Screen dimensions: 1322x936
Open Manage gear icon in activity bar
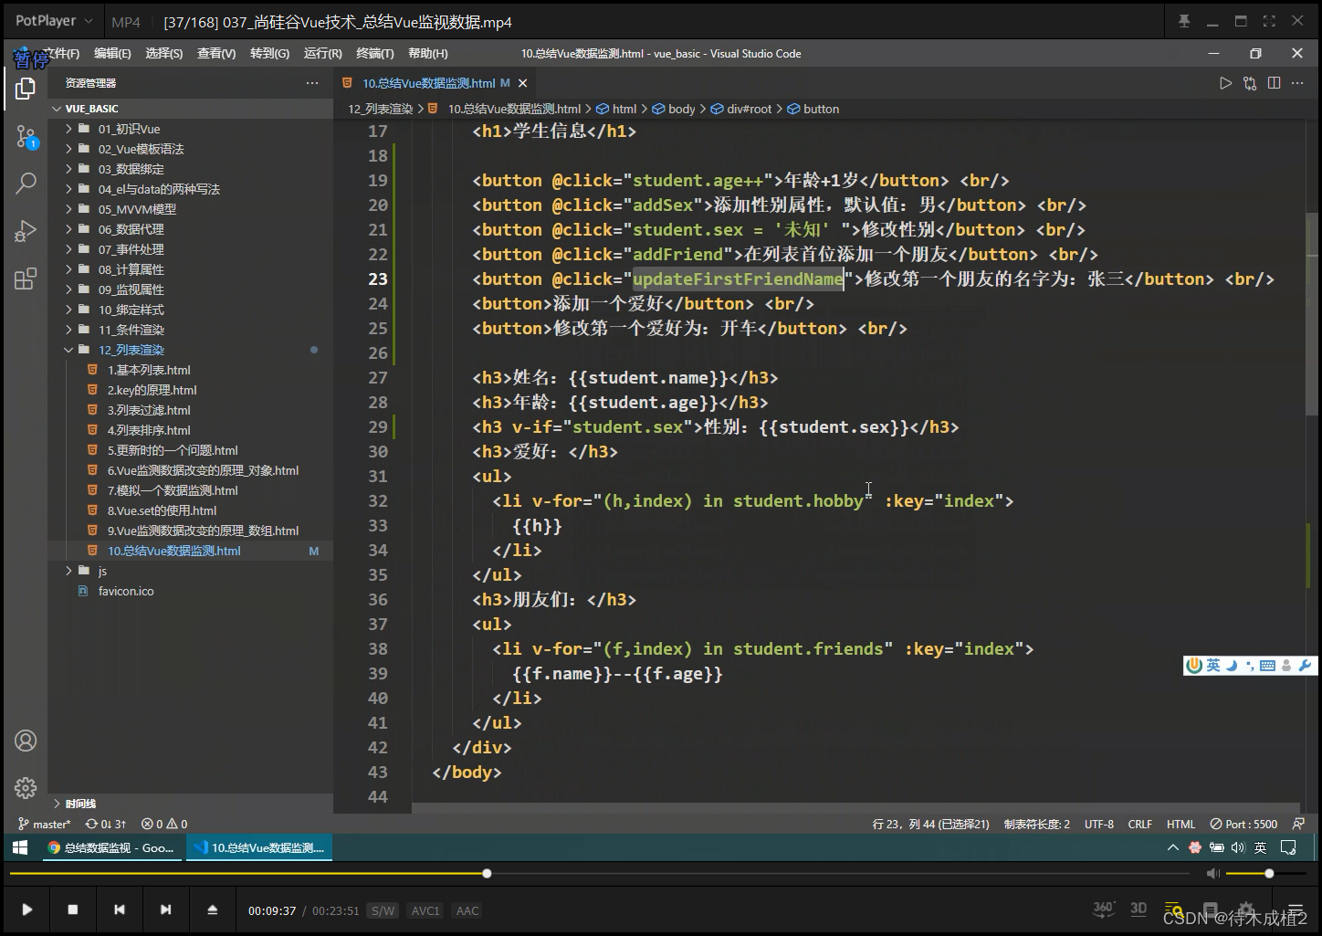click(26, 787)
